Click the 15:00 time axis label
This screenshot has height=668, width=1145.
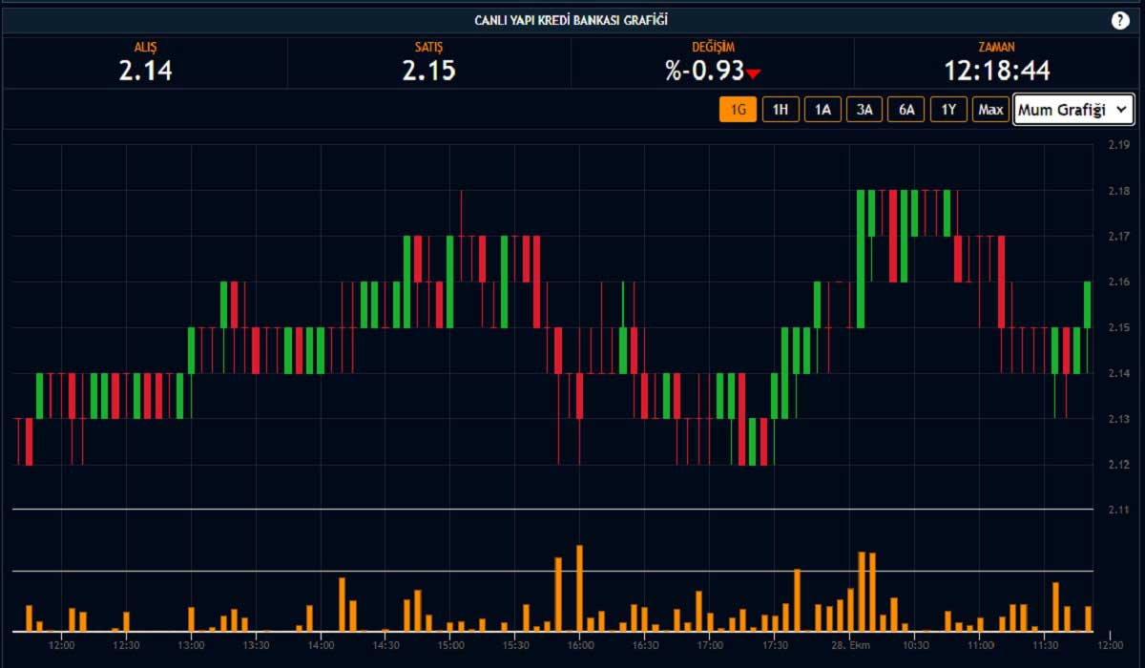(450, 645)
